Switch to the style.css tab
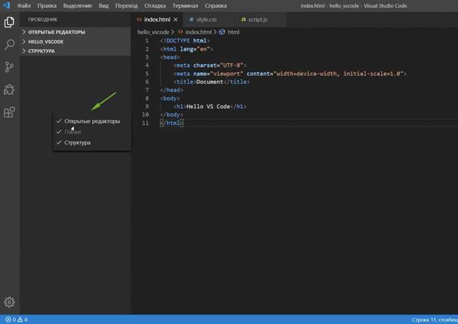 pyautogui.click(x=206, y=20)
